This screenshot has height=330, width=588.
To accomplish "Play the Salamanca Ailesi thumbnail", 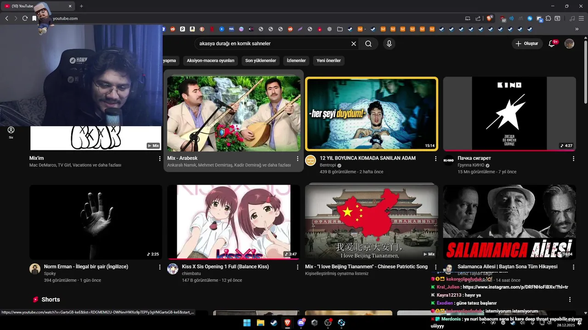I will [x=509, y=222].
